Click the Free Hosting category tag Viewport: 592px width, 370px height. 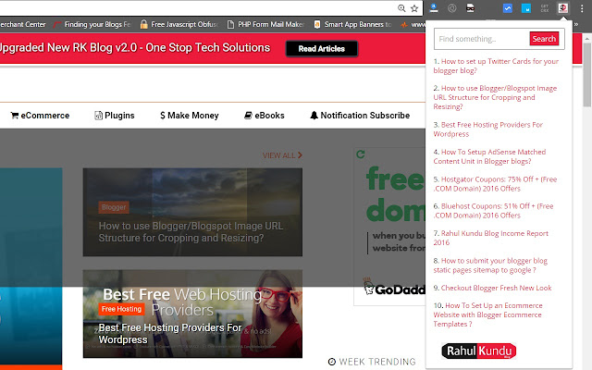pos(121,309)
